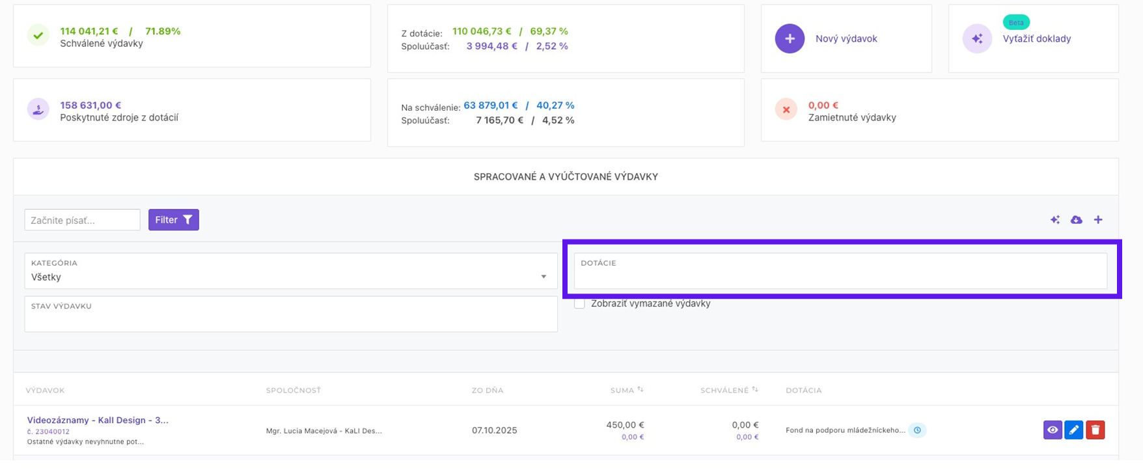Viewport: 1143px width, 470px height.
Task: Click the Schválené výdavky green checkmark icon
Action: (x=38, y=36)
